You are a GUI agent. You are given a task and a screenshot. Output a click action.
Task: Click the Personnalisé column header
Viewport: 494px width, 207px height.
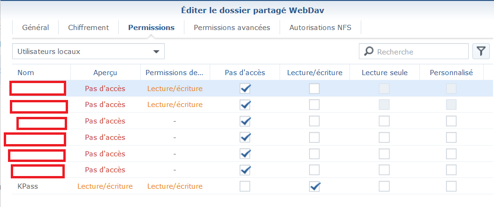coord(451,73)
